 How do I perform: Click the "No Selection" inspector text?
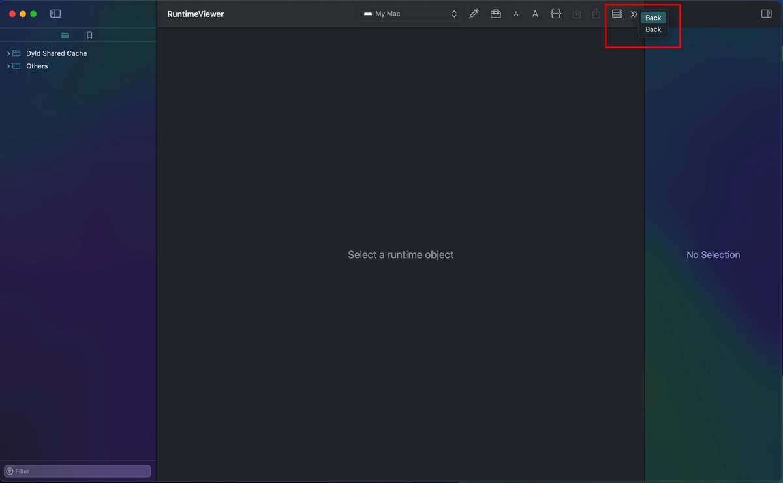(713, 255)
